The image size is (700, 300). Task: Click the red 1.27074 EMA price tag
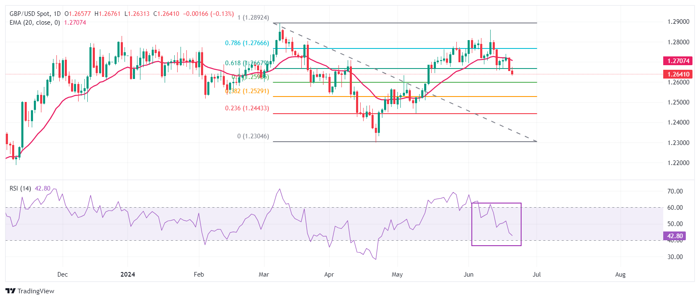coord(678,61)
